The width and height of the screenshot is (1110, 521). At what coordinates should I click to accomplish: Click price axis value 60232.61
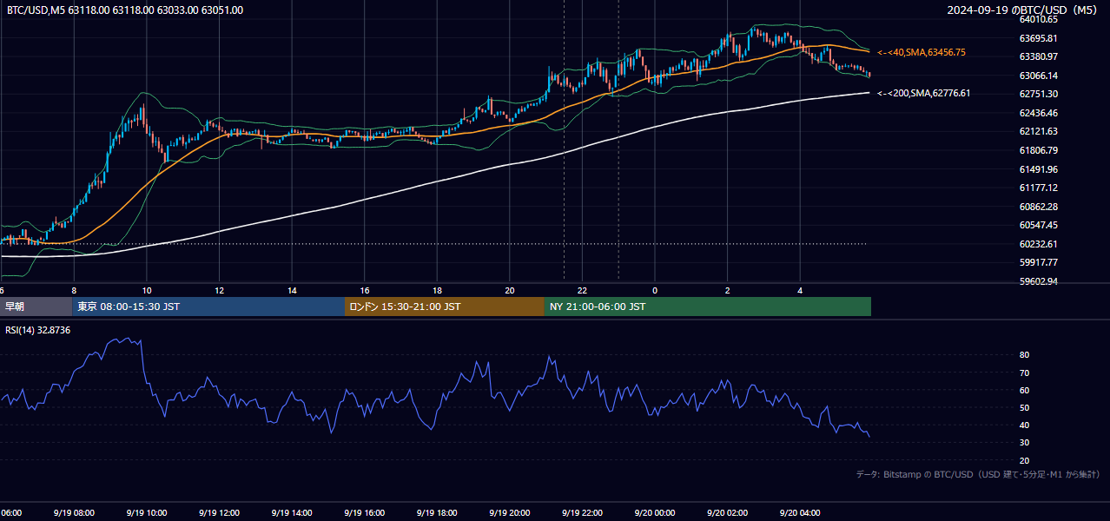(x=1038, y=244)
